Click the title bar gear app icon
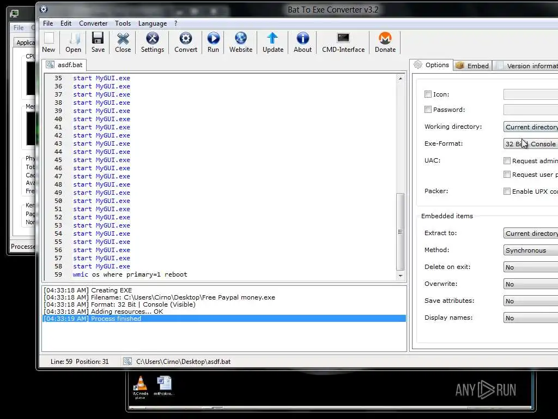558x419 pixels. 44,9
